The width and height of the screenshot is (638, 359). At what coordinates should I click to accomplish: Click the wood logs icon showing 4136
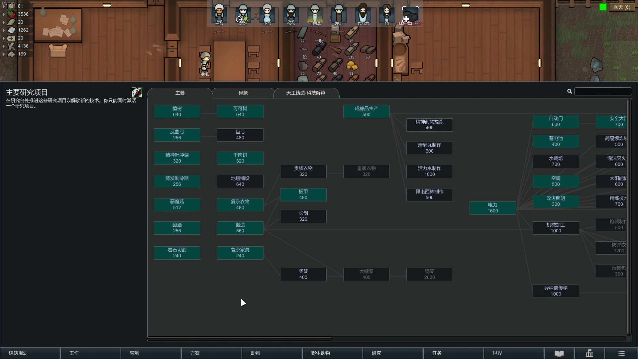11,46
